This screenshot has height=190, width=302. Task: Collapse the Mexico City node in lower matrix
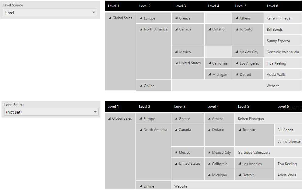point(209,152)
